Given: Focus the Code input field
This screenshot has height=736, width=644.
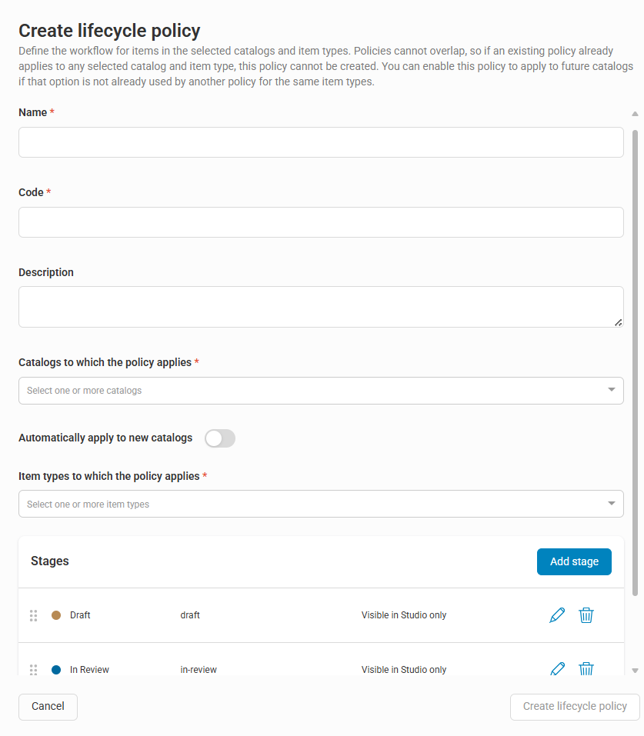Looking at the screenshot, I should [x=321, y=222].
